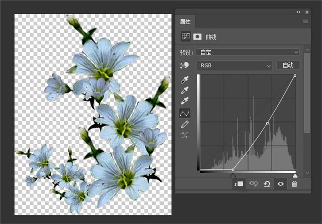Select the 属性 tab
This screenshot has height=224, width=322.
click(185, 22)
